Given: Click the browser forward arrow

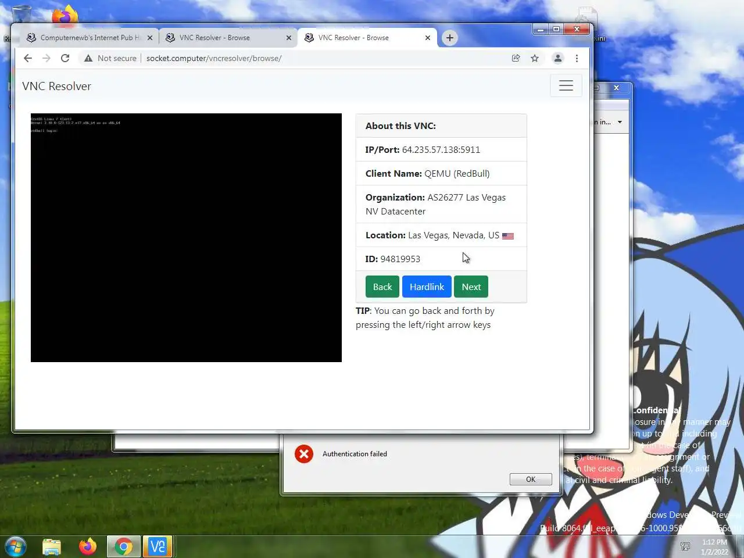Looking at the screenshot, I should point(46,58).
